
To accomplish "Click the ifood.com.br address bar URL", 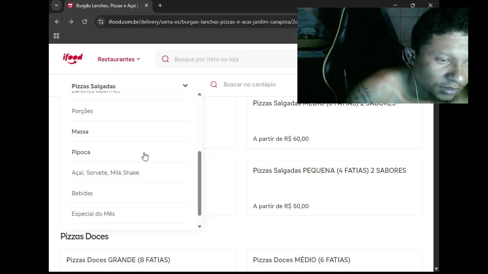I will click(203, 22).
